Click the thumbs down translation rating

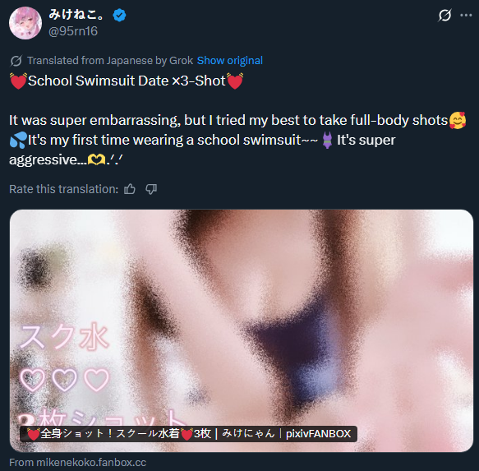tap(151, 189)
